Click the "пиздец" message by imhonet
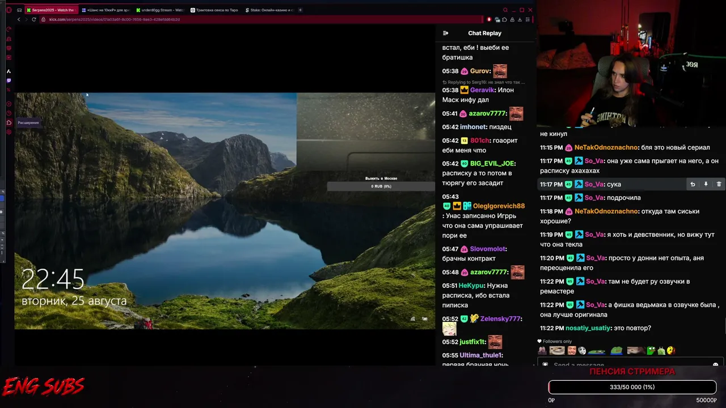726x408 pixels. (x=500, y=127)
